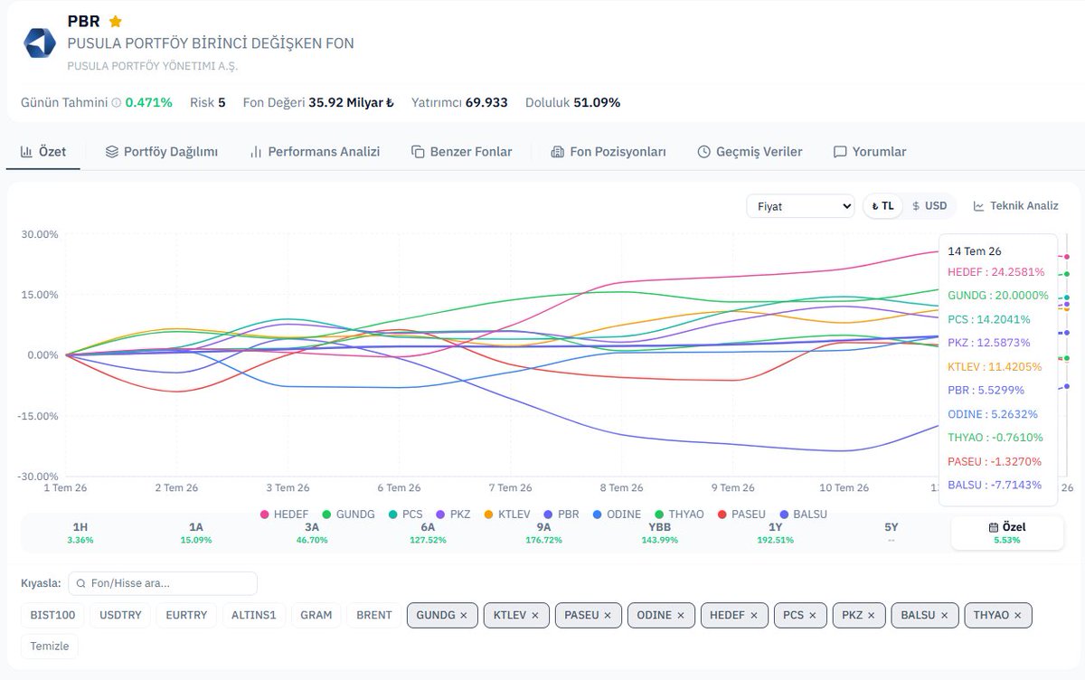The image size is (1085, 680).
Task: Add GRAM to comparison
Action: point(316,615)
